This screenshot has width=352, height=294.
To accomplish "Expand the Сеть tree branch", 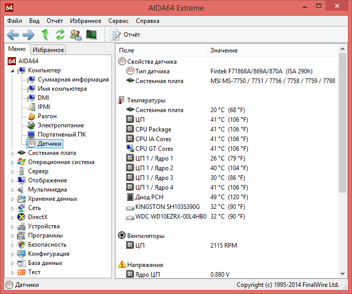I will pyautogui.click(x=12, y=208).
